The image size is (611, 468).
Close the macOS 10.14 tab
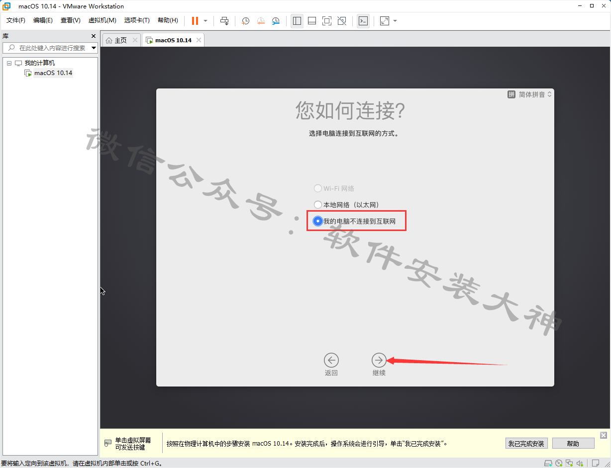coord(199,40)
